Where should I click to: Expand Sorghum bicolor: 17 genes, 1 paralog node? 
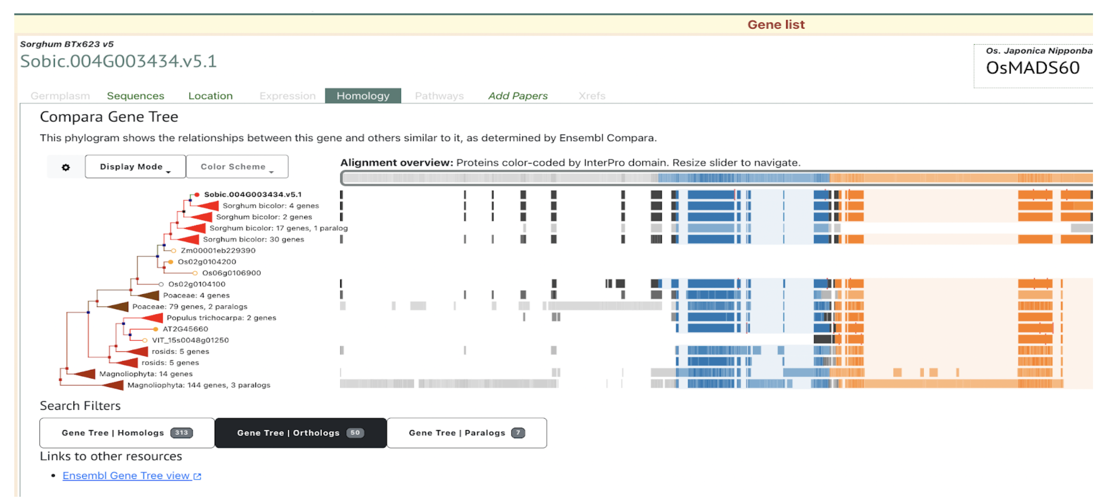click(195, 228)
